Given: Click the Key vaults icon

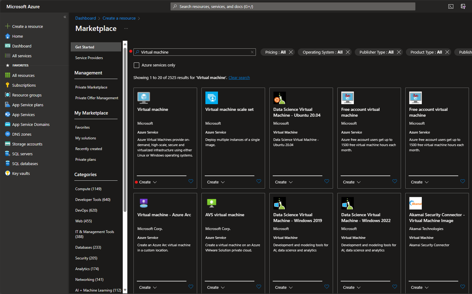Looking at the screenshot, I should click(8, 173).
